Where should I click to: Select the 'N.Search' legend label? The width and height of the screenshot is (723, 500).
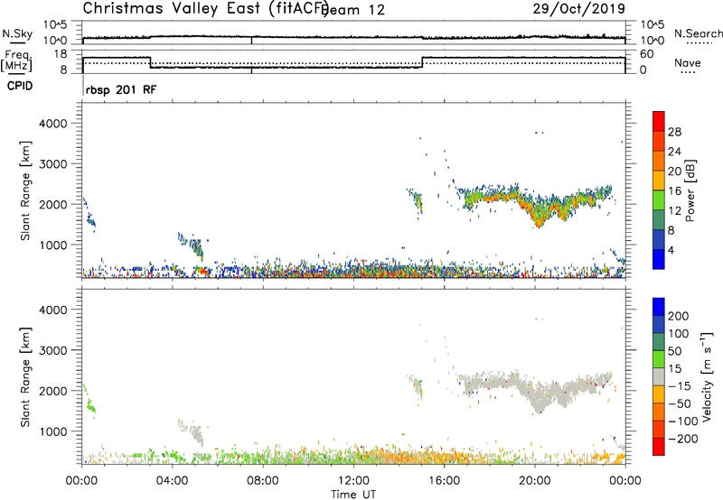698,33
